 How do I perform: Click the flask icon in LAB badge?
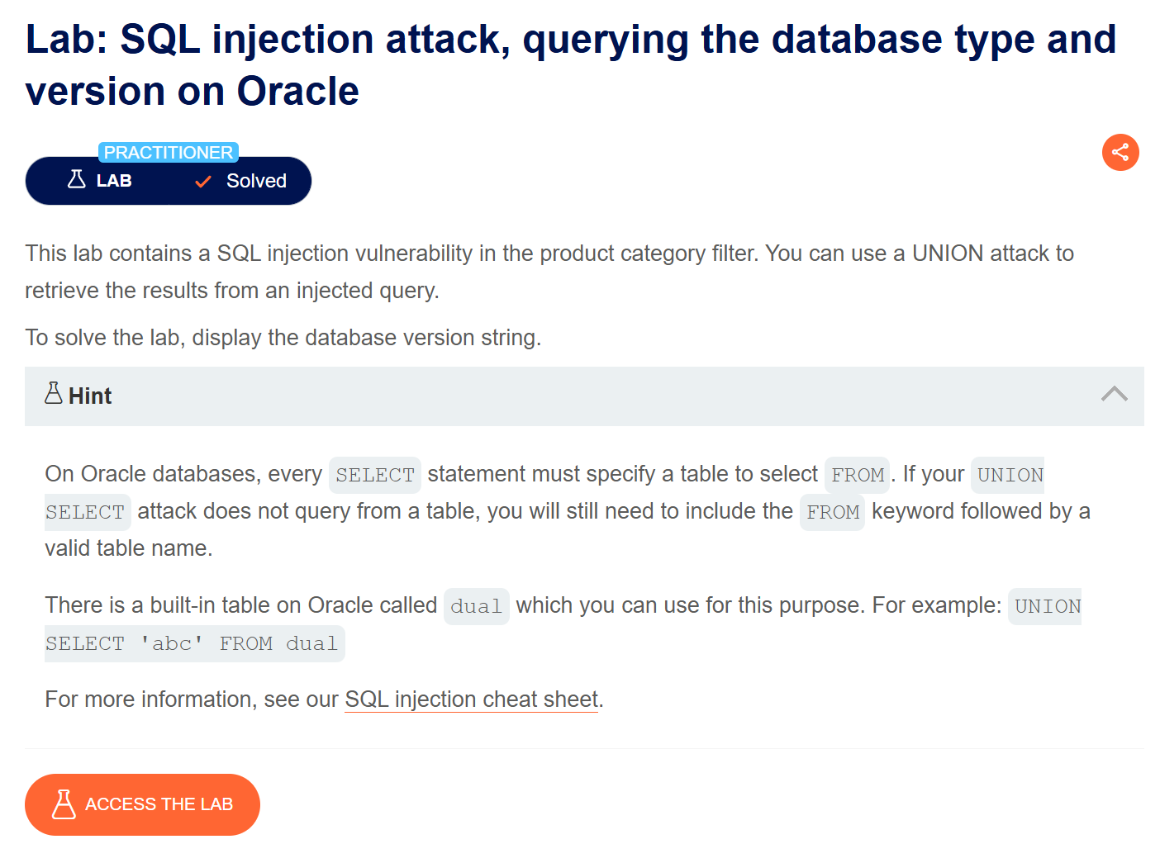pos(76,179)
